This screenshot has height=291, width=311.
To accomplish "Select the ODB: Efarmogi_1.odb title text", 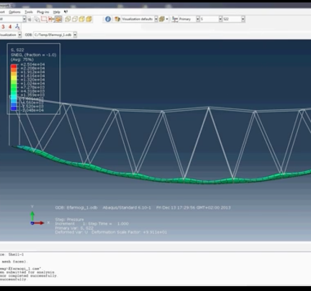I will (76, 208).
